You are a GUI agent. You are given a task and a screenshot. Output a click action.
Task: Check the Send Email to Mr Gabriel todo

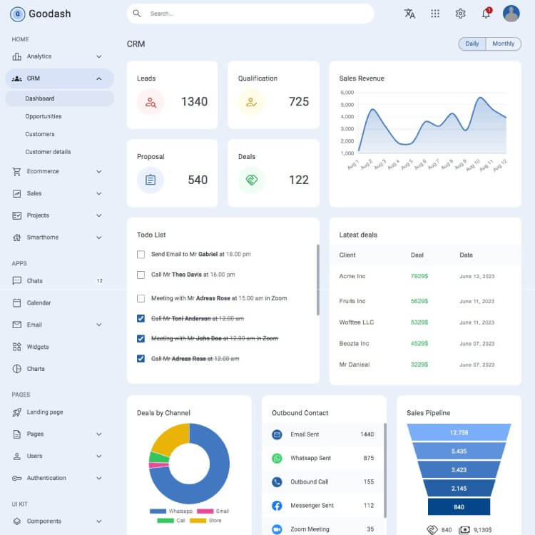click(x=141, y=255)
